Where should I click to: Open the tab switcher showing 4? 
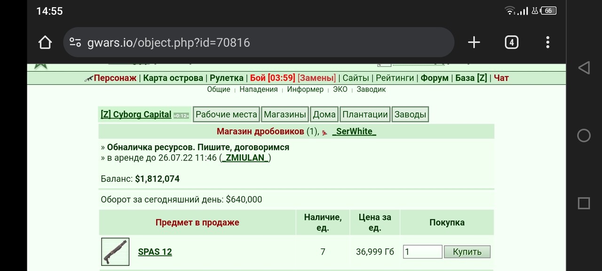pos(511,42)
